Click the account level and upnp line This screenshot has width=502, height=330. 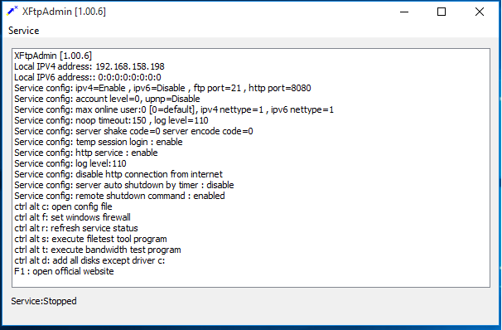coord(107,99)
